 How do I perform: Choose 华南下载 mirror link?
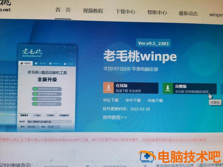click(155, 101)
